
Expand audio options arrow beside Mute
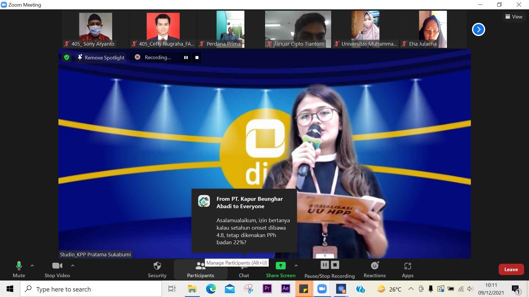32,266
